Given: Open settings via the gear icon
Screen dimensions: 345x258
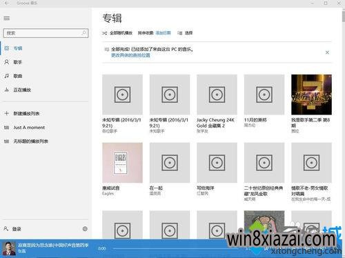Looking at the screenshot, I should tap(85, 229).
